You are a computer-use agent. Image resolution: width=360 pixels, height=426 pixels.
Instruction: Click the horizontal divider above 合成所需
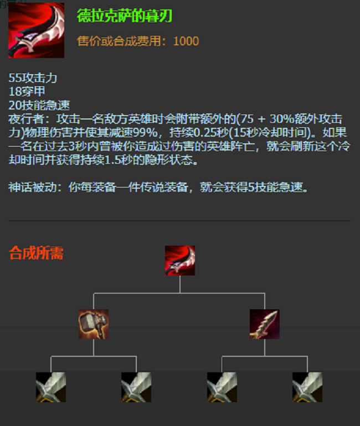(x=179, y=221)
